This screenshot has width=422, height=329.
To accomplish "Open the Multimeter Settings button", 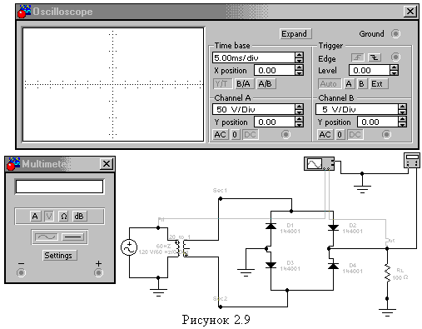I will click(x=60, y=255).
